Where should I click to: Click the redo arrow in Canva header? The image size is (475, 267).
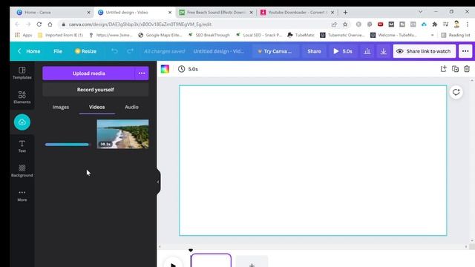(131, 51)
